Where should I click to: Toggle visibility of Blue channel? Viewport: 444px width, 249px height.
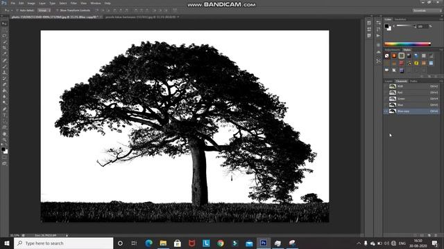[x=386, y=105]
